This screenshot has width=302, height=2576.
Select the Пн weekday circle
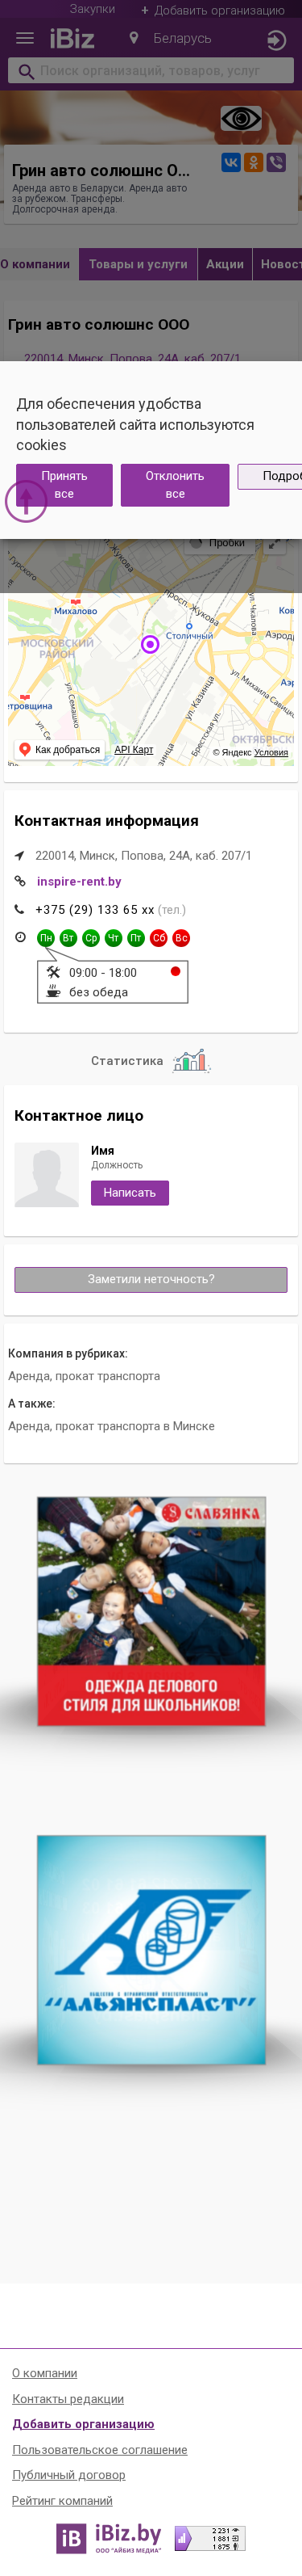click(46, 938)
